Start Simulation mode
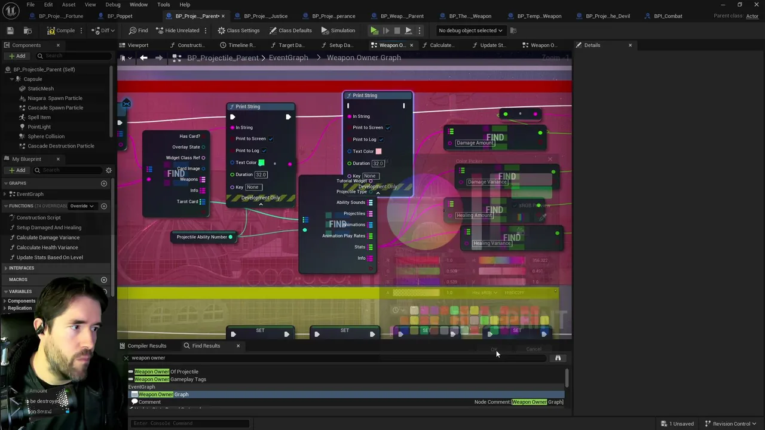 (x=338, y=30)
